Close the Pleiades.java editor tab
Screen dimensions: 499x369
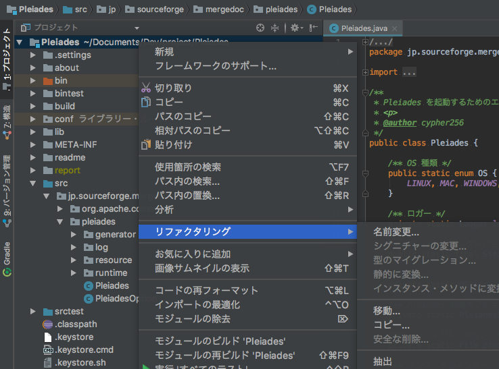395,28
